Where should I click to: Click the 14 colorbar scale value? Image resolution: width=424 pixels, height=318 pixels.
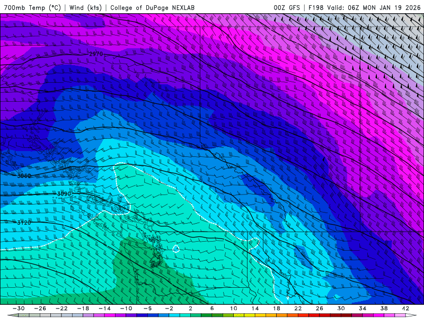(x=255, y=308)
